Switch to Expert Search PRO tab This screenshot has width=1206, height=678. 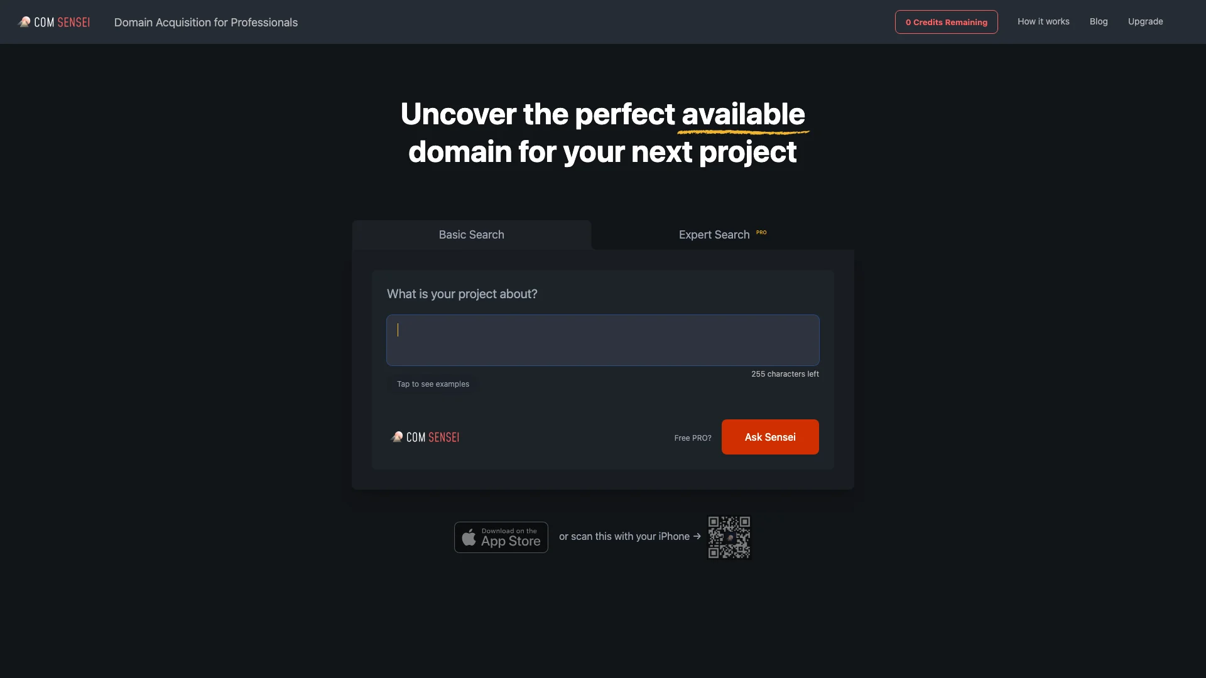722,234
